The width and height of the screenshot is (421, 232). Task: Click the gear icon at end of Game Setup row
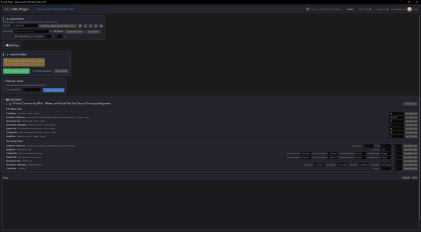(x=101, y=26)
